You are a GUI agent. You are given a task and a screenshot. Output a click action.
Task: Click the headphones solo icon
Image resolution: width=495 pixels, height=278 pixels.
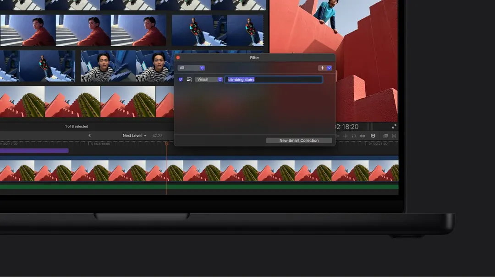(x=353, y=136)
